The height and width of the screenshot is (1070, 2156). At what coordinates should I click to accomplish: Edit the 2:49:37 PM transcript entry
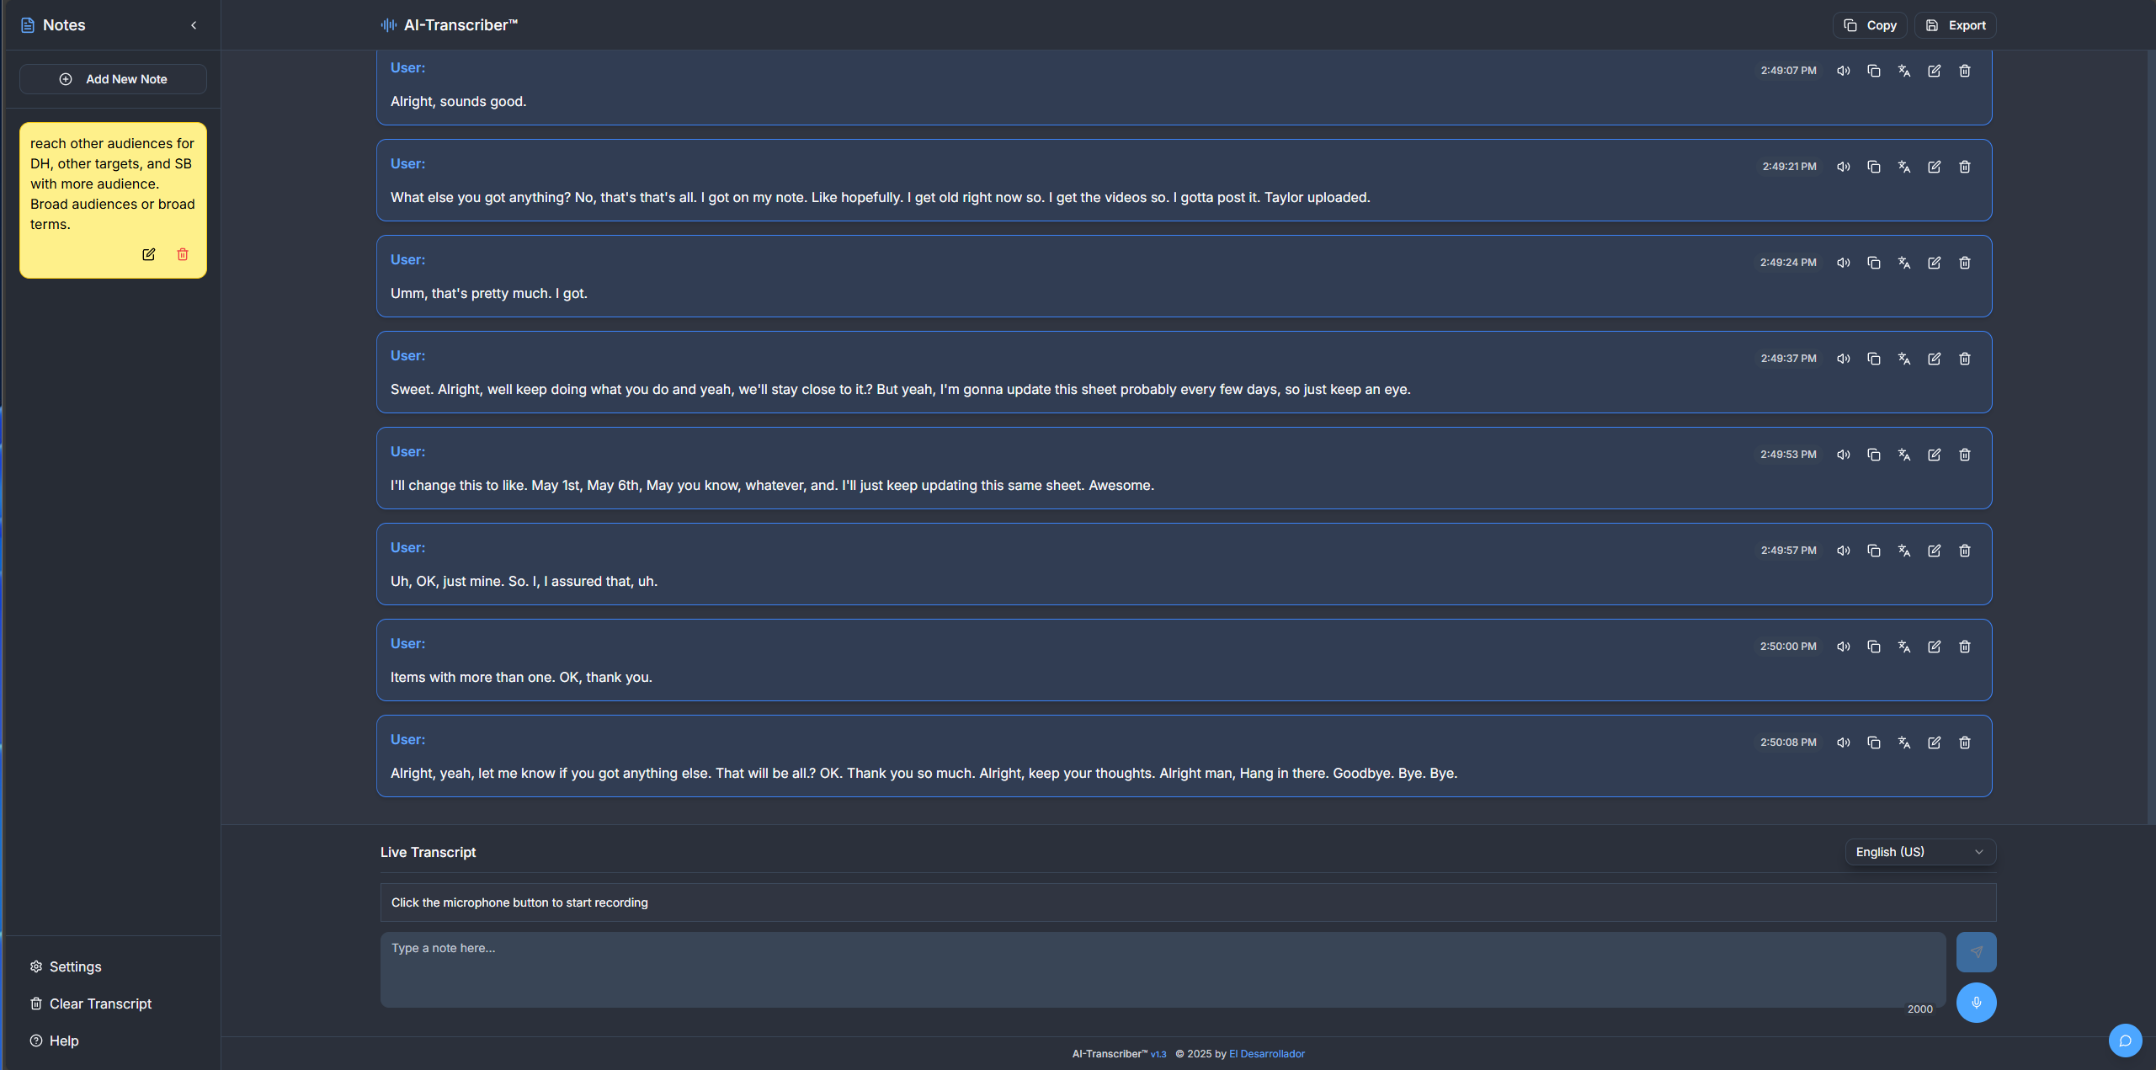point(1934,359)
